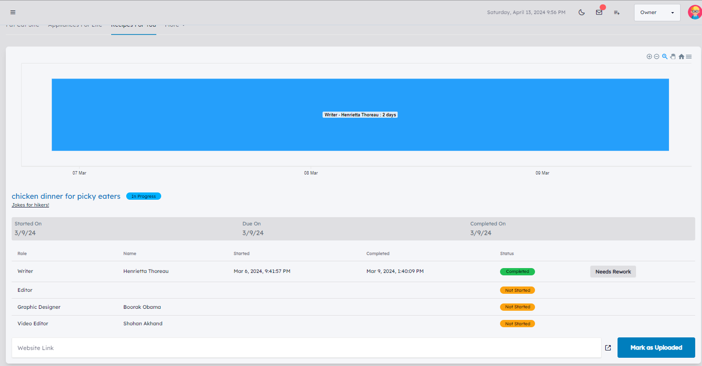Select the name Henrietta Thoreau in table
702x366 pixels.
[x=146, y=271]
